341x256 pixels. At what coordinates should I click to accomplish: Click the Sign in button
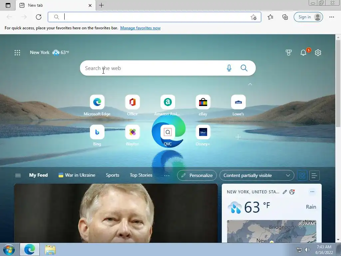[308, 17]
